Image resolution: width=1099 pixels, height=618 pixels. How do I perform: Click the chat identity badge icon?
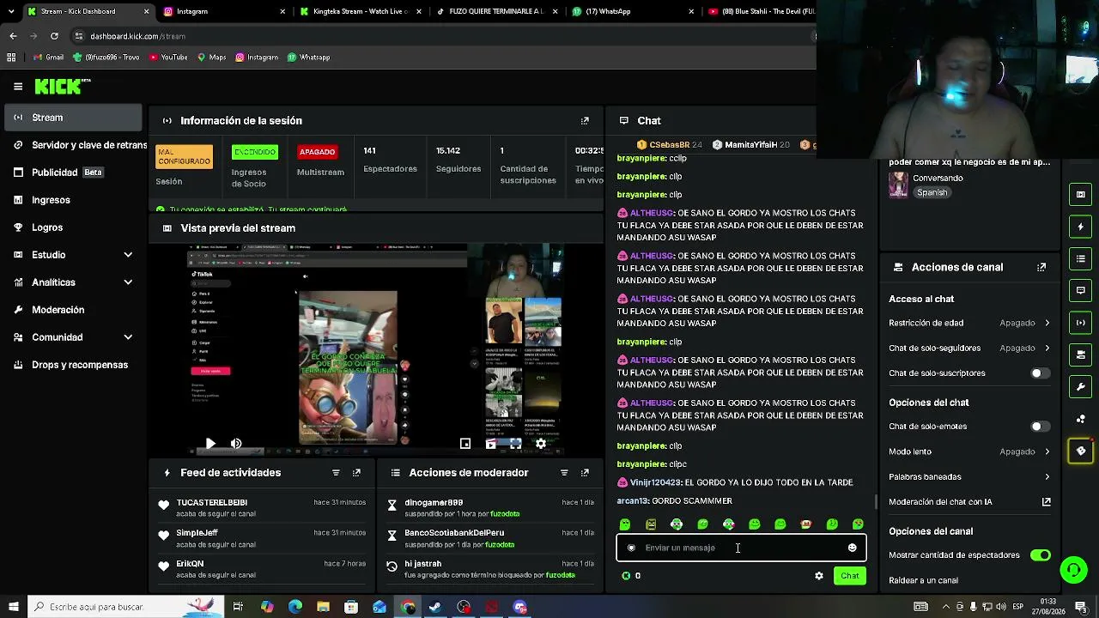[x=631, y=548]
